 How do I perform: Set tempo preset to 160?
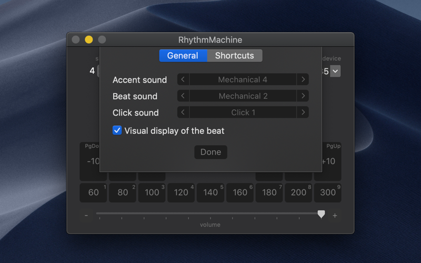pos(240,193)
